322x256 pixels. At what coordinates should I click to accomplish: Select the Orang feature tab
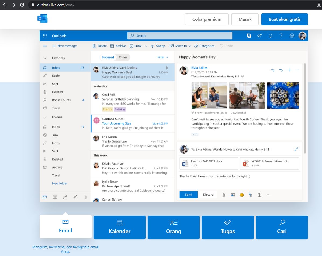pyautogui.click(x=174, y=227)
